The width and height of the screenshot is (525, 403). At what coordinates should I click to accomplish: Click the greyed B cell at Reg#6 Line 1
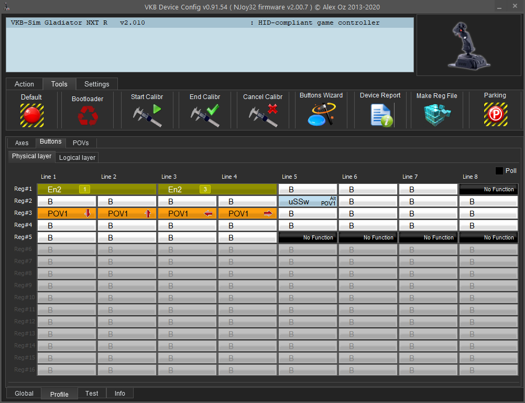[67, 249]
